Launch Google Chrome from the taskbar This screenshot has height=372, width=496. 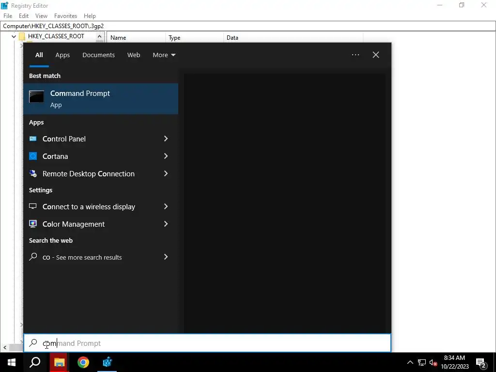[x=83, y=362]
